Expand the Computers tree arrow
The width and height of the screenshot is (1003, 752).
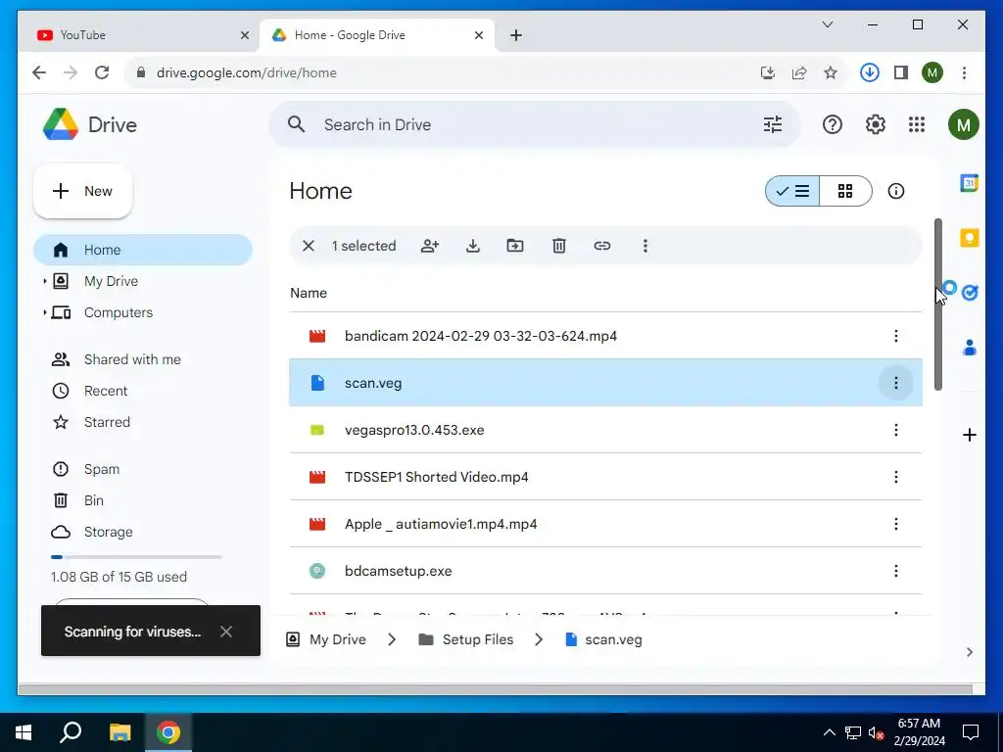(44, 312)
